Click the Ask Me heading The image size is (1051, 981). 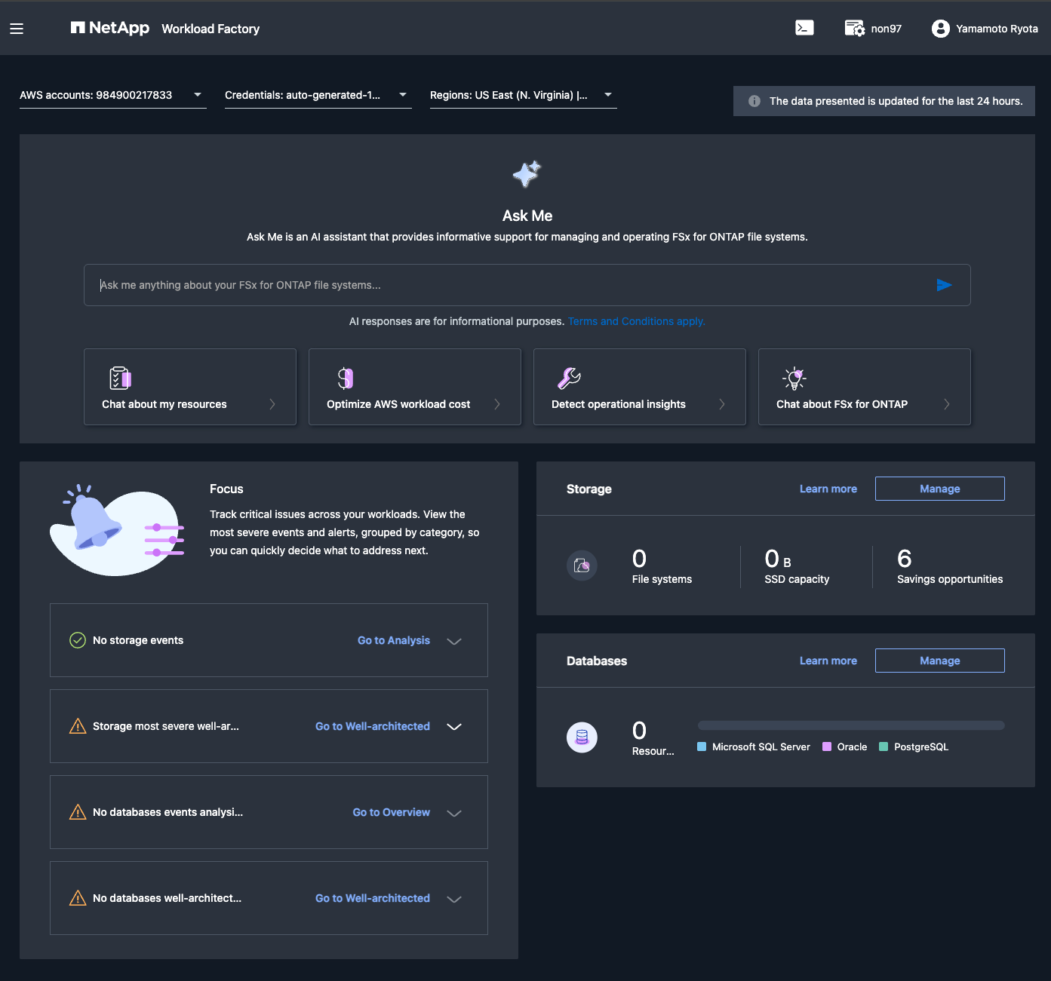(x=527, y=216)
